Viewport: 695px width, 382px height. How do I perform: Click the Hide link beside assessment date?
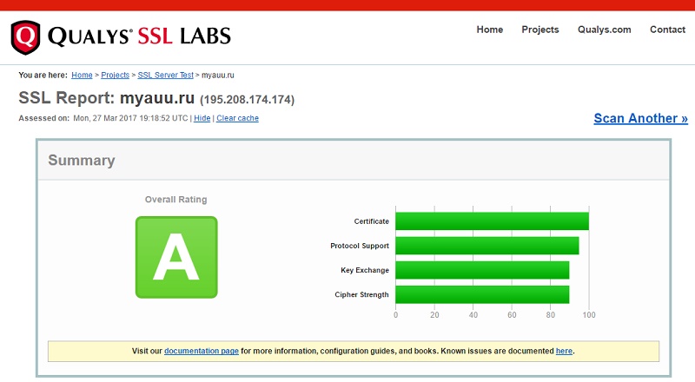(202, 118)
